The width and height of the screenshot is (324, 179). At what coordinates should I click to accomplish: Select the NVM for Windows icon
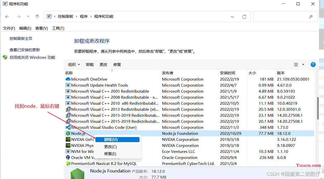pyautogui.click(x=68, y=151)
